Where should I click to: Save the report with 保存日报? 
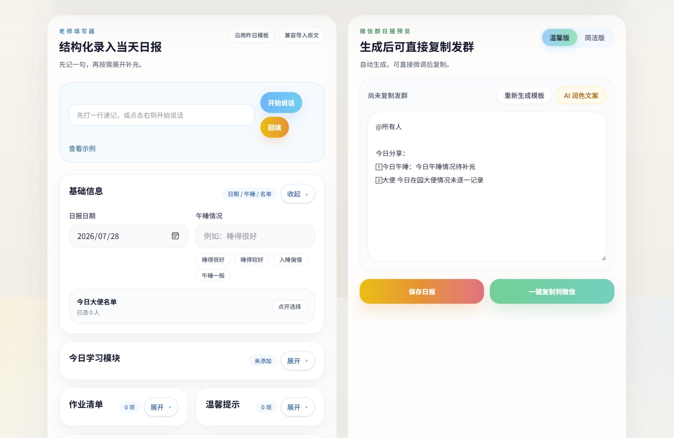point(422,292)
